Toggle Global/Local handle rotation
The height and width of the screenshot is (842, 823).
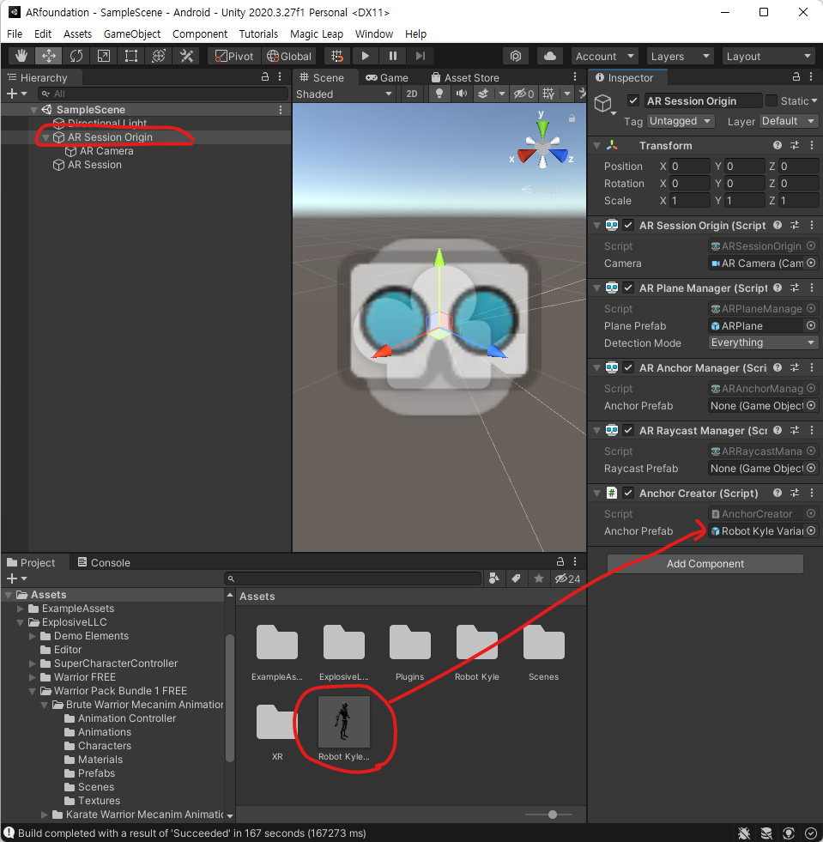[x=289, y=56]
